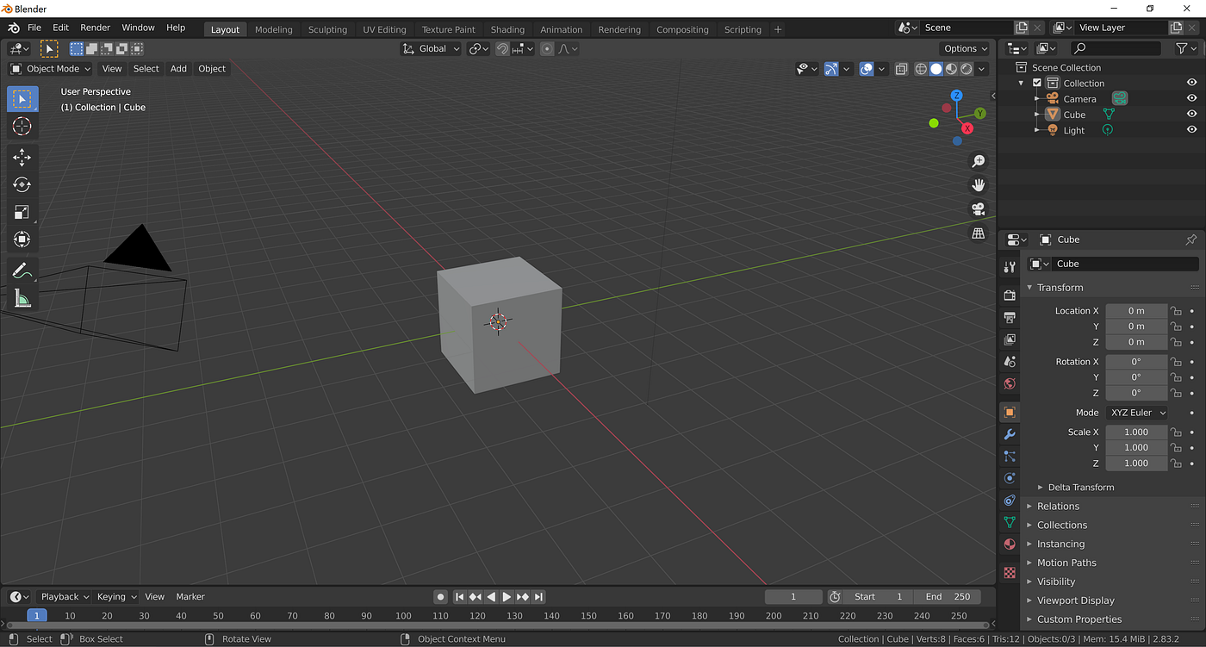1206x647 pixels.
Task: Activate the Transform tool
Action: pos(22,240)
